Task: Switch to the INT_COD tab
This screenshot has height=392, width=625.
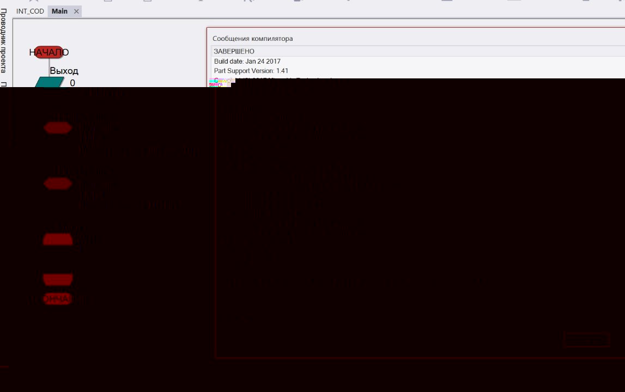Action: click(x=30, y=11)
